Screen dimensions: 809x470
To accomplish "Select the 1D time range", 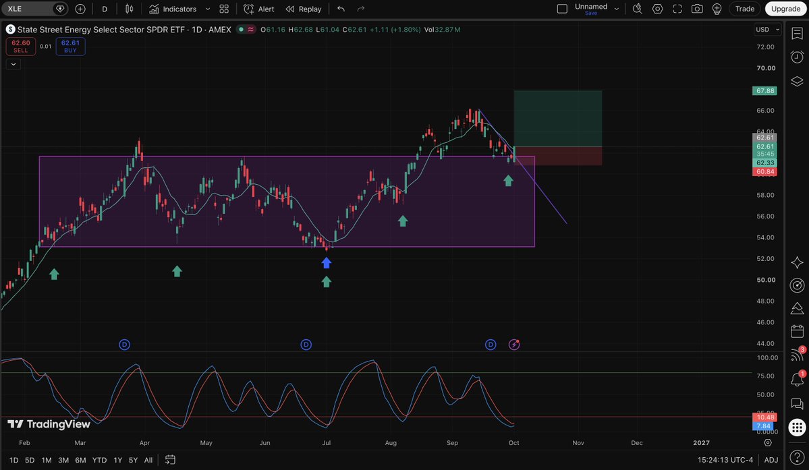I will click(14, 460).
